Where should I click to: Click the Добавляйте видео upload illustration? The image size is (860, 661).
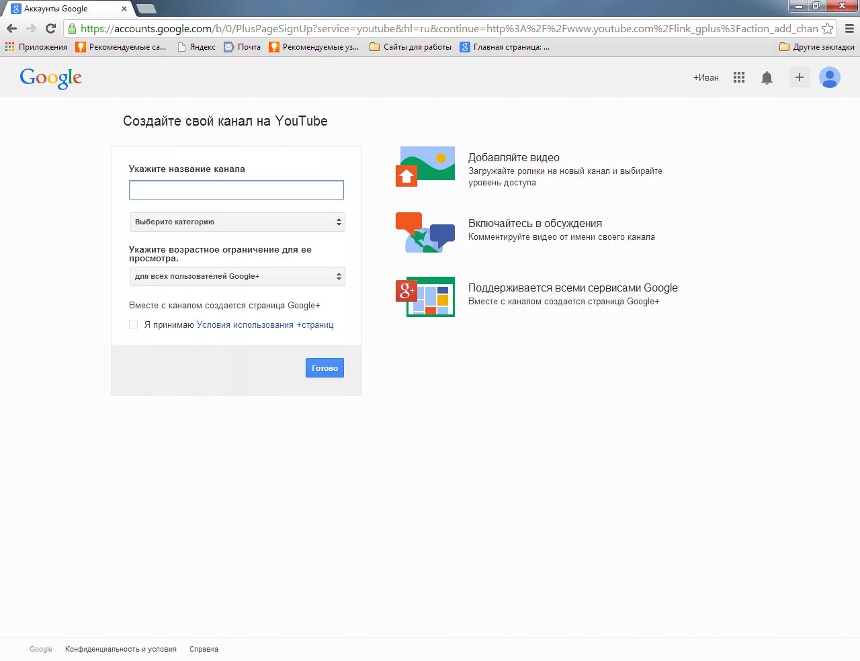coord(425,167)
